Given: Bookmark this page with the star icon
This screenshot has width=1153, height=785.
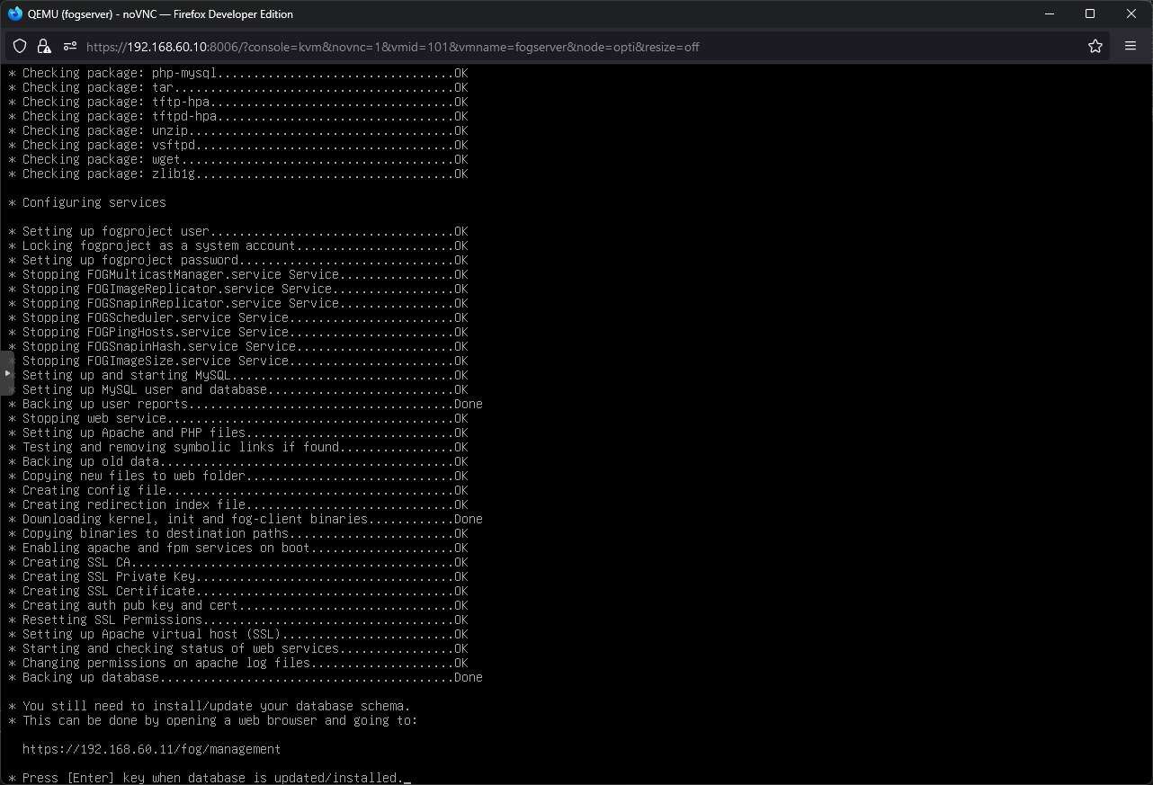Looking at the screenshot, I should [1095, 47].
